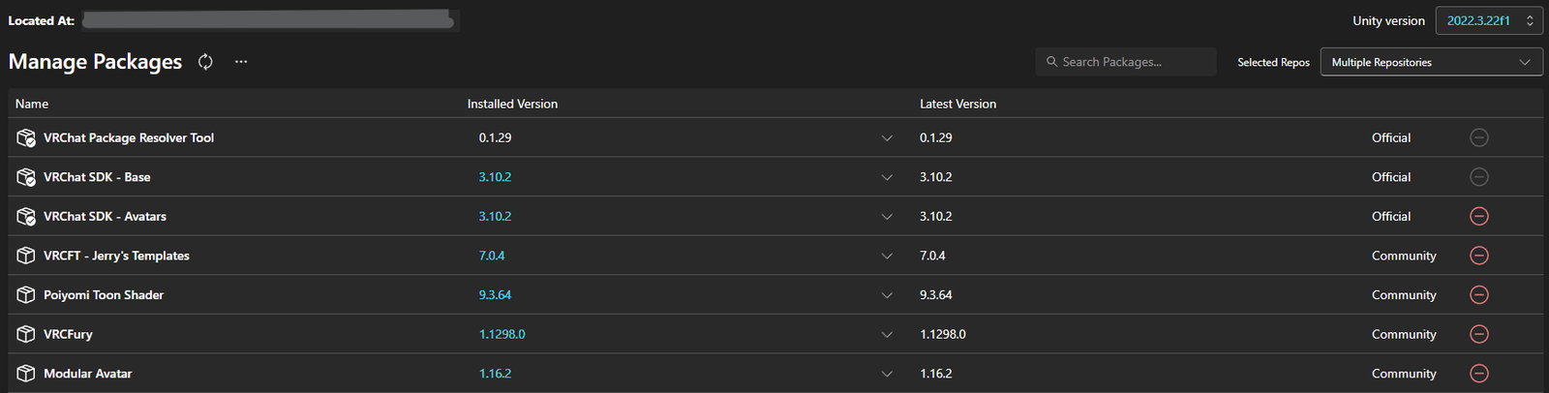Open the three-dots more options menu

point(241,62)
